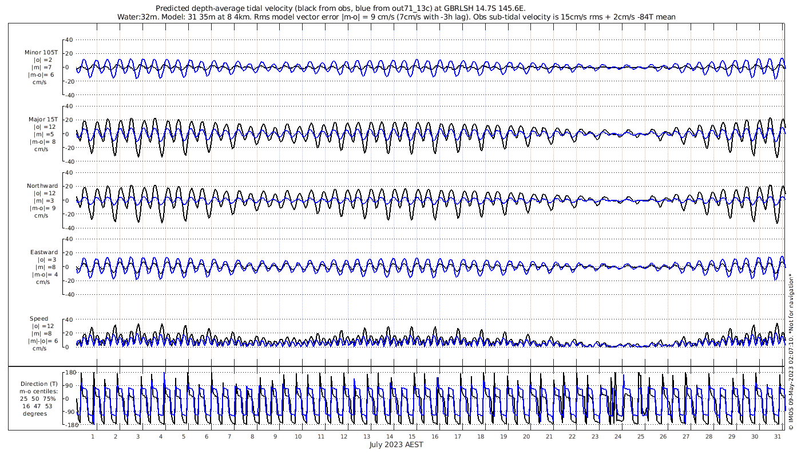
Task: Click day '18' on the x-axis
Action: click(x=480, y=436)
